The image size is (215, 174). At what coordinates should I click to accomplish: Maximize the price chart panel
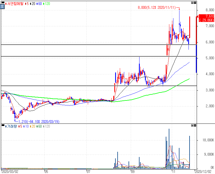point(192,3)
